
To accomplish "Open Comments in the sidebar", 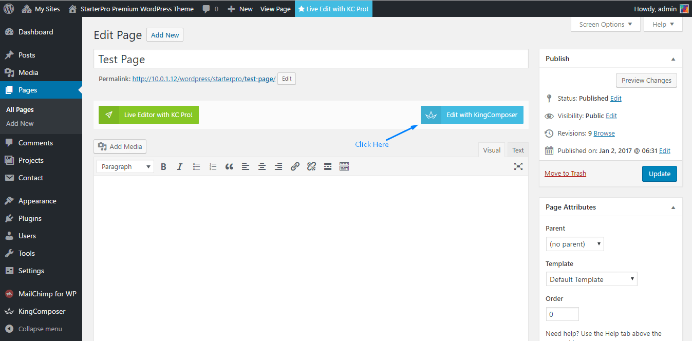I will point(41,143).
